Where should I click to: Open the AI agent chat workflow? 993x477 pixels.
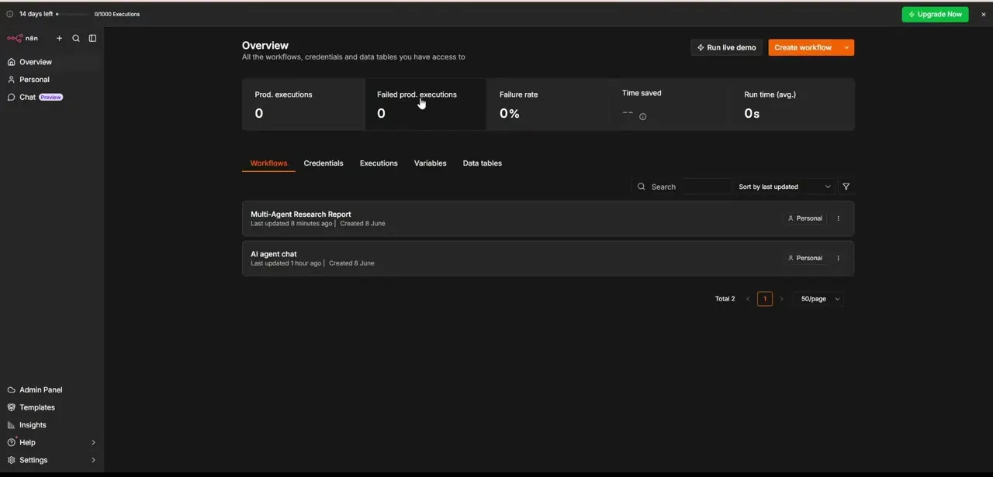point(548,258)
